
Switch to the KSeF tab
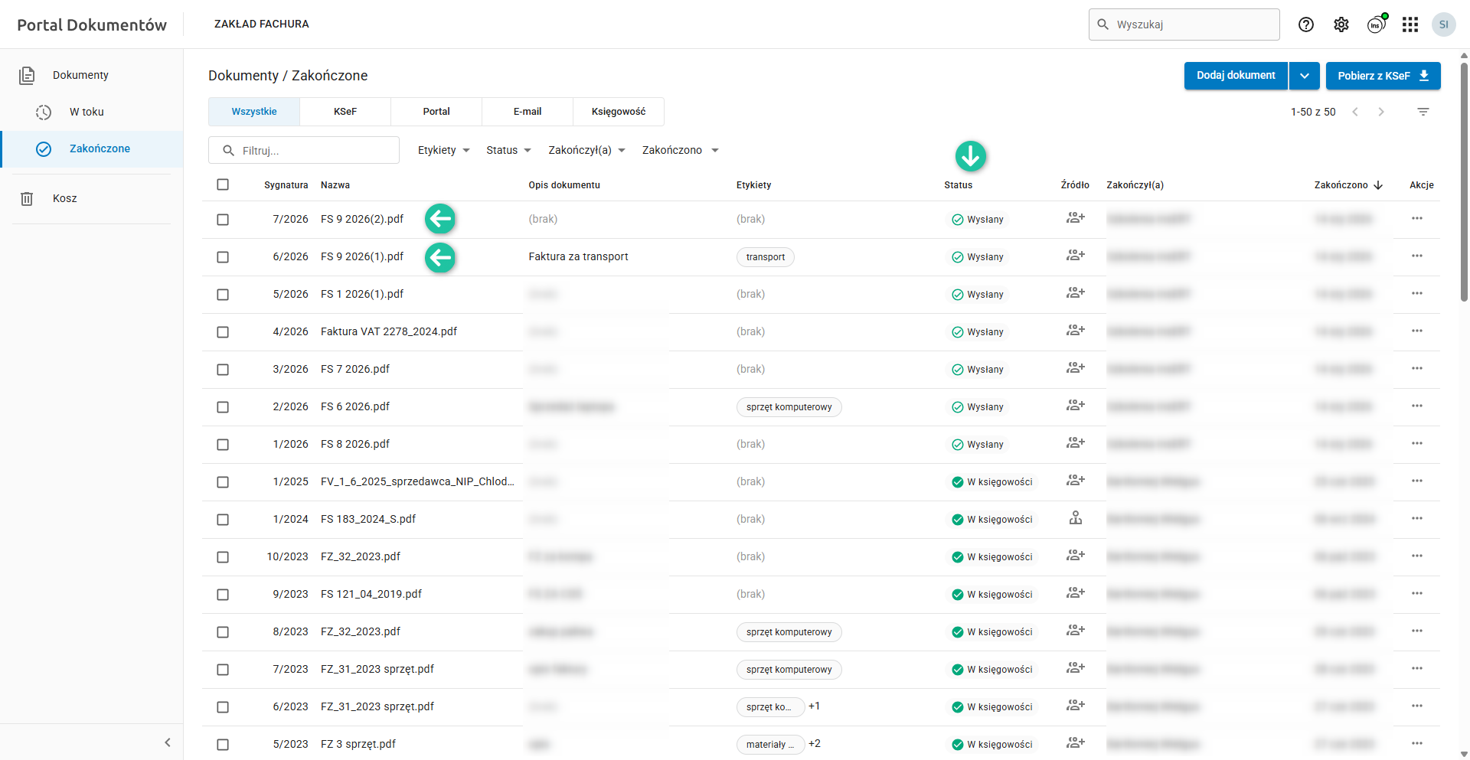point(345,112)
